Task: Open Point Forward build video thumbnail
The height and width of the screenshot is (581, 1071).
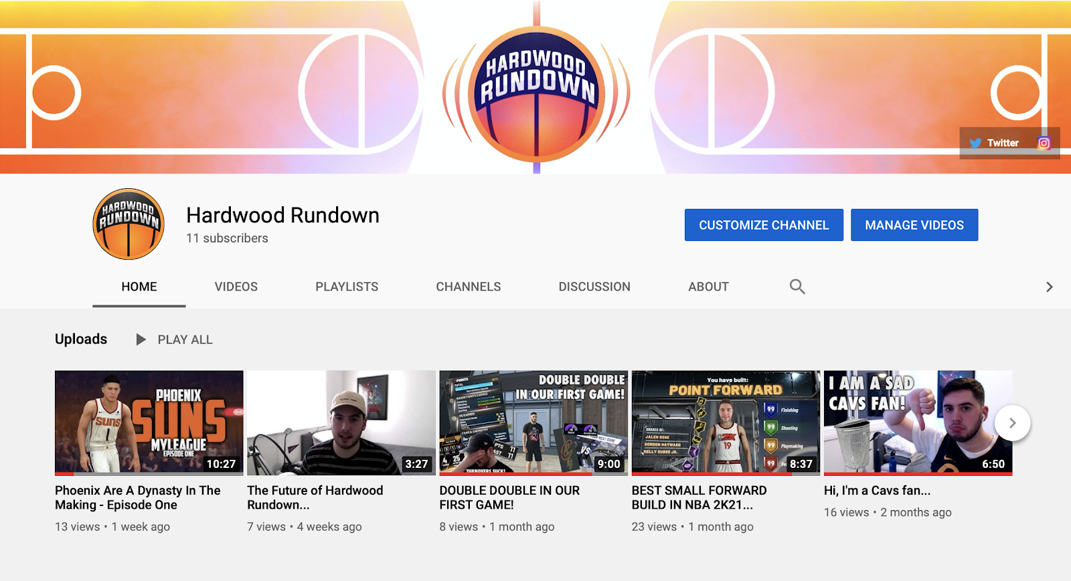Action: click(x=726, y=423)
